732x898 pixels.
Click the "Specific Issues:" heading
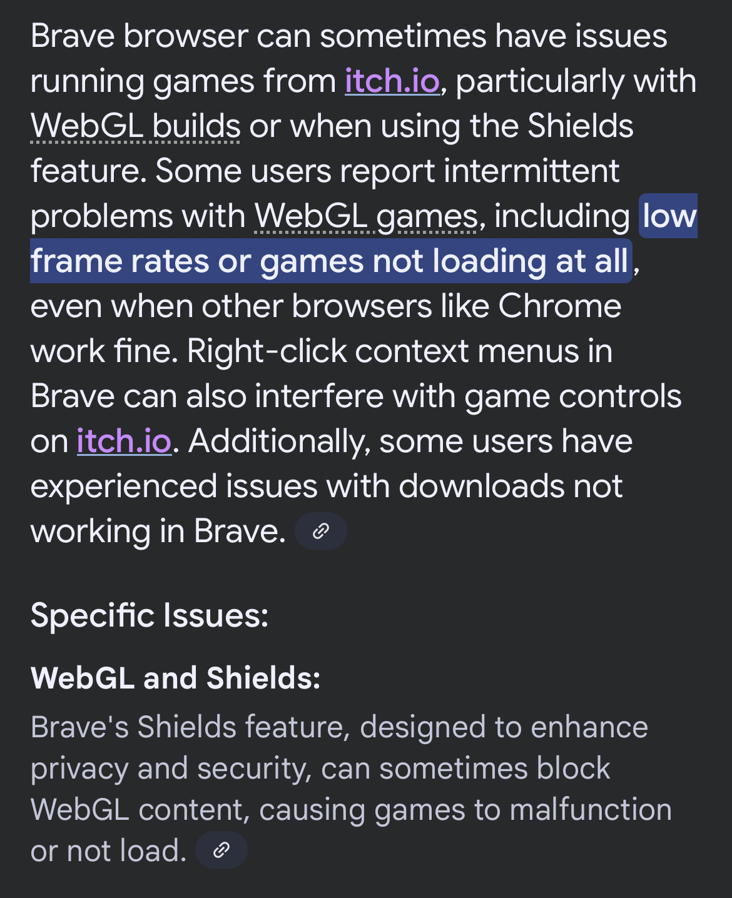coord(150,615)
